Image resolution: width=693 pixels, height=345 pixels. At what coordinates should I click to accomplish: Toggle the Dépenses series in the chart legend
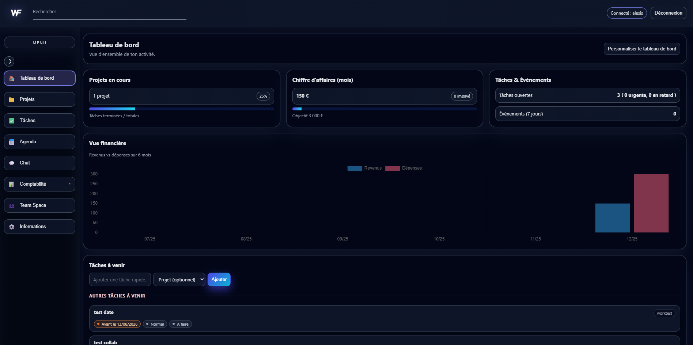(x=405, y=168)
